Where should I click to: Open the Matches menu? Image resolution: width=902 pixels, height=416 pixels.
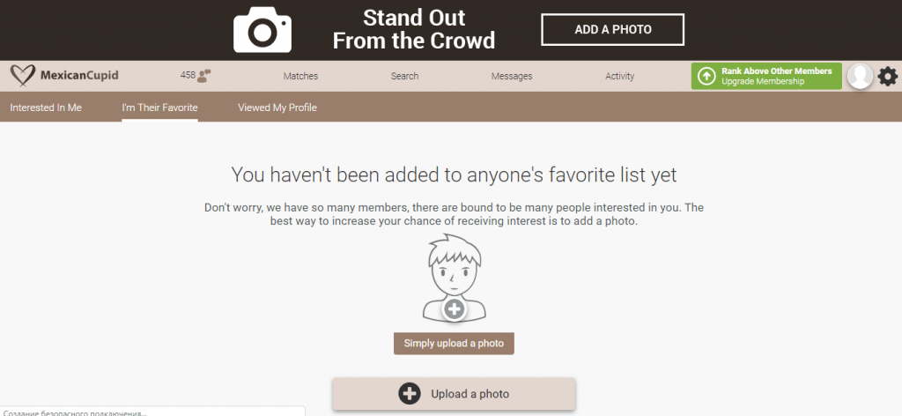(x=300, y=77)
